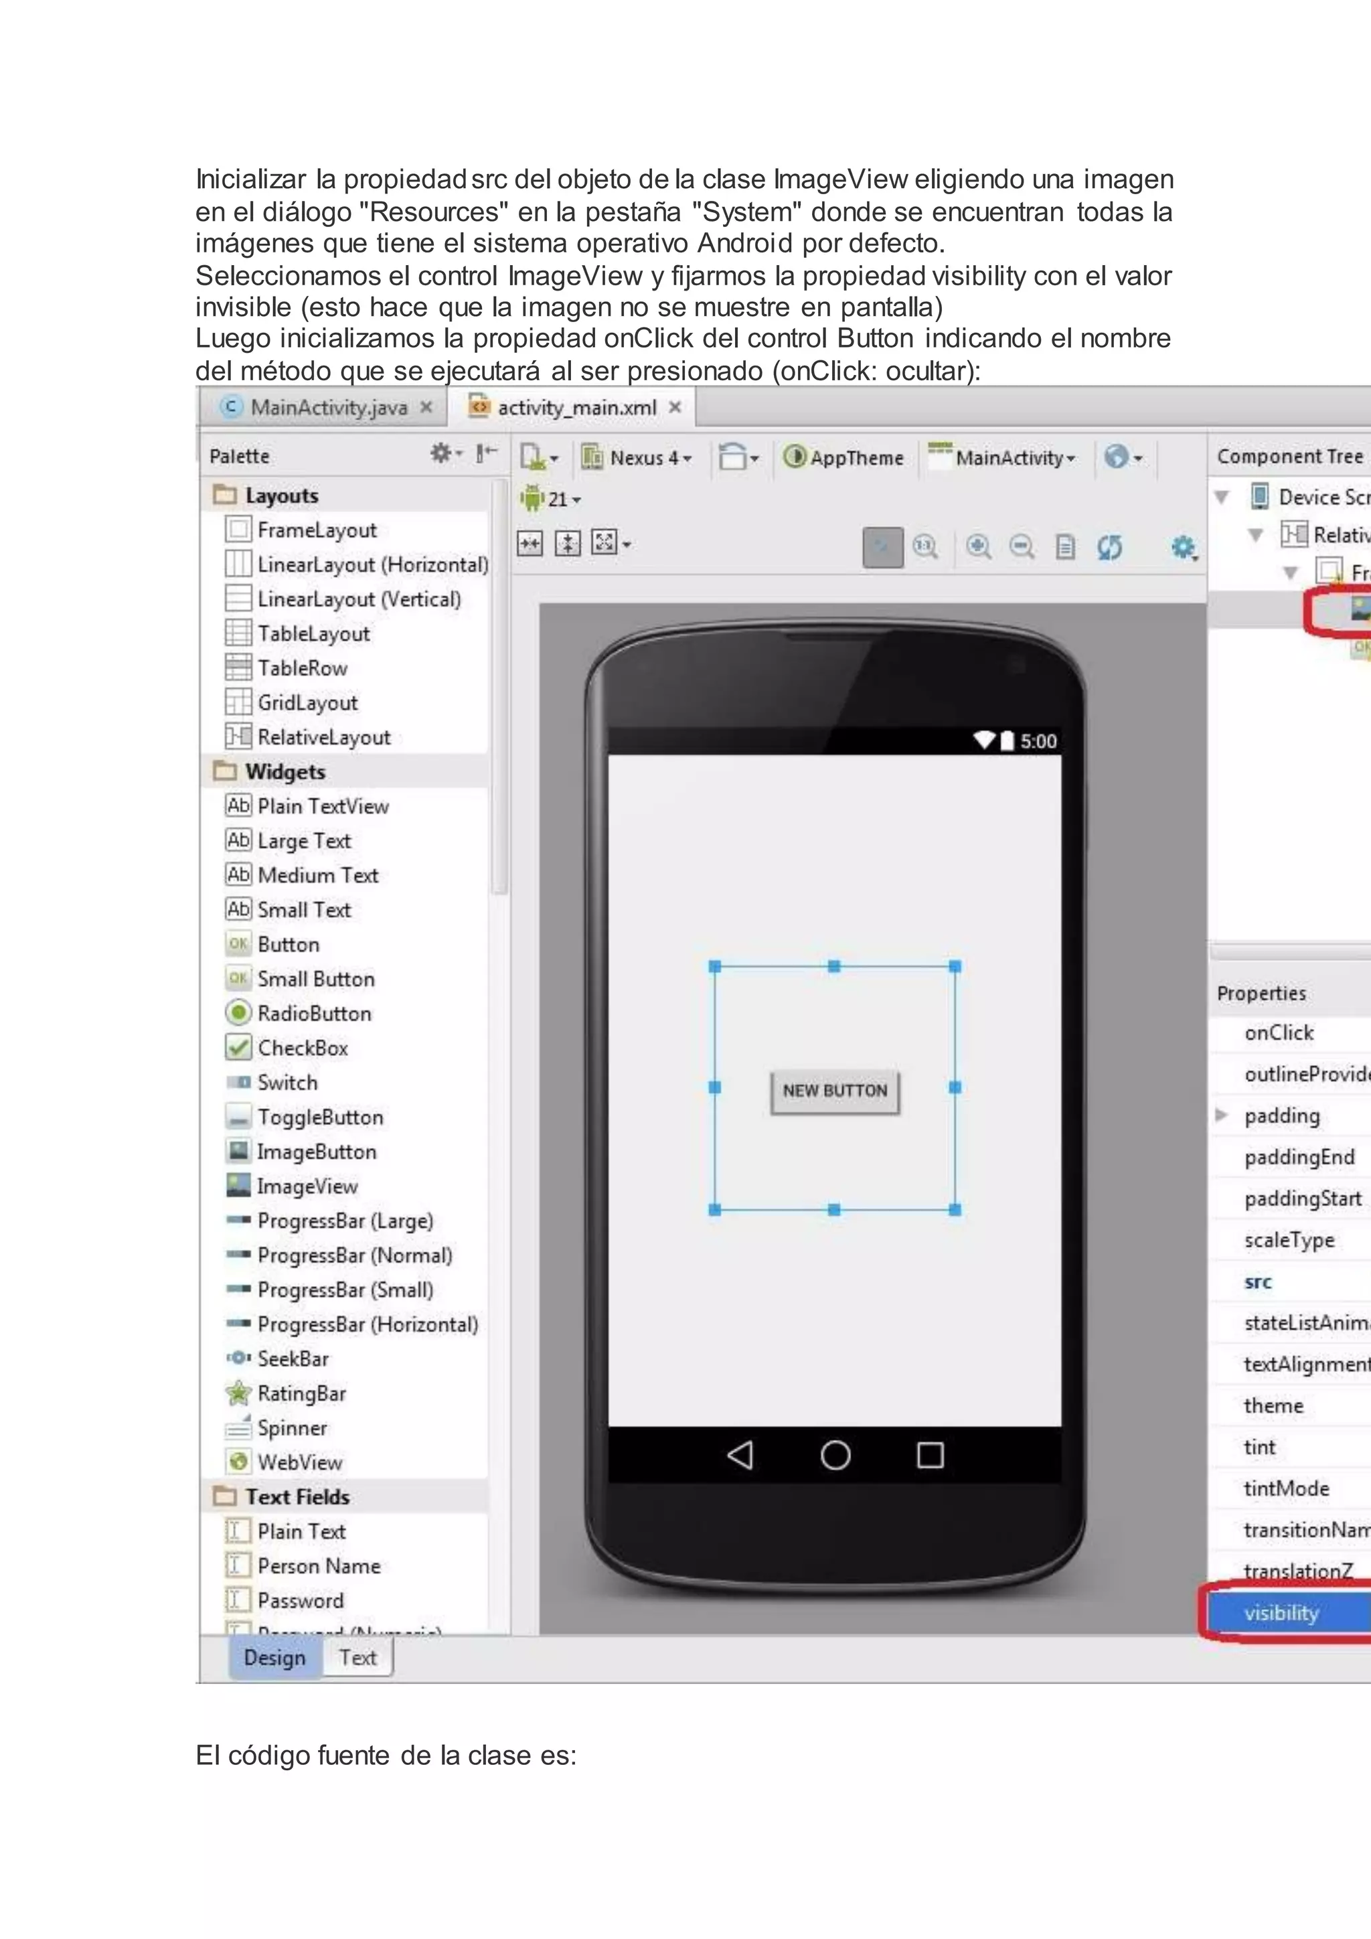1371x1939 pixels.
Task: Click the toggle viewport width icon
Action: pos(530,544)
